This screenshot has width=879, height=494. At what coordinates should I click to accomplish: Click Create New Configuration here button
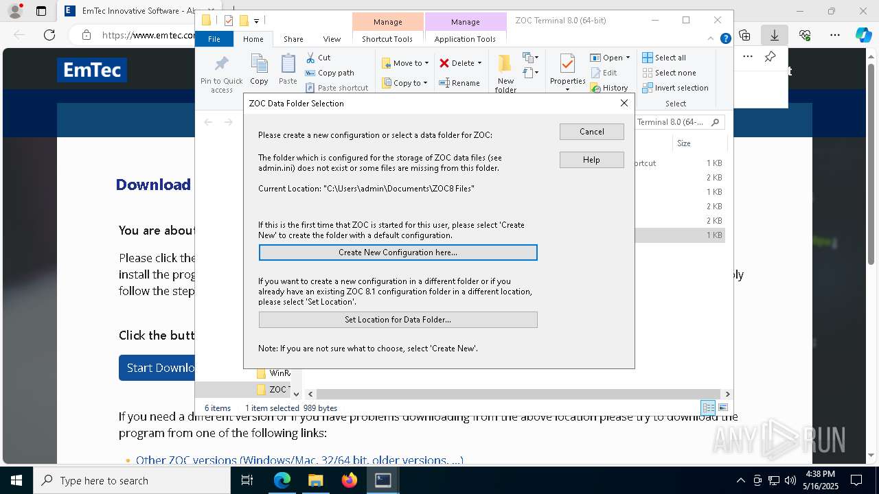coord(398,252)
